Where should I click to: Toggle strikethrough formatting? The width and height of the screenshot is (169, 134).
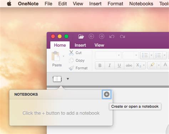[129, 65]
